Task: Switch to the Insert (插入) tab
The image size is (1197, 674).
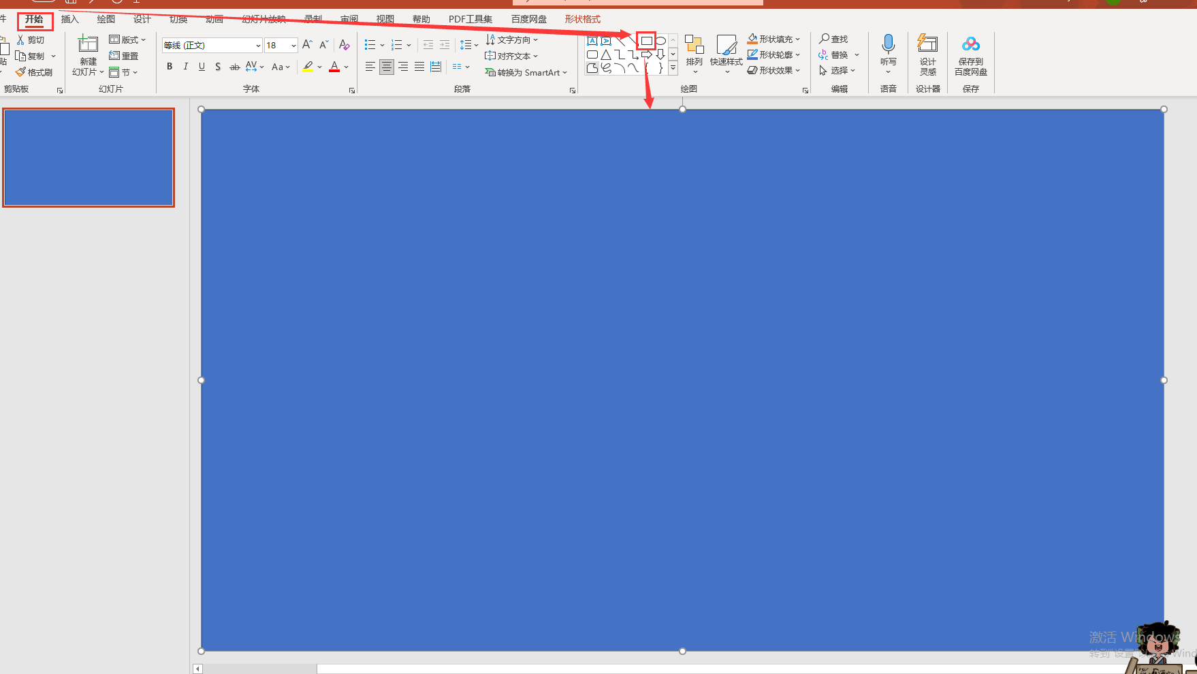Action: click(70, 19)
